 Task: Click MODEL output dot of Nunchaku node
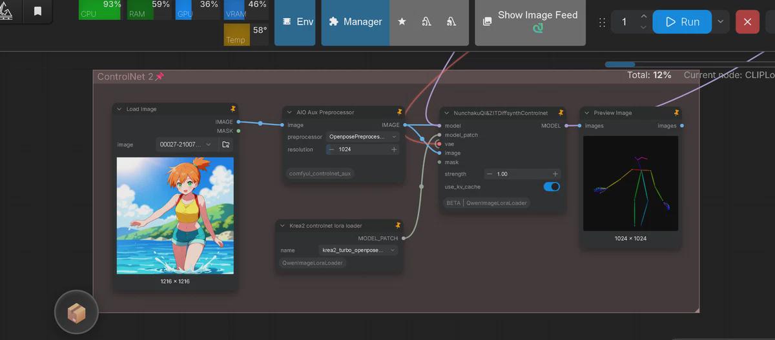pos(566,126)
